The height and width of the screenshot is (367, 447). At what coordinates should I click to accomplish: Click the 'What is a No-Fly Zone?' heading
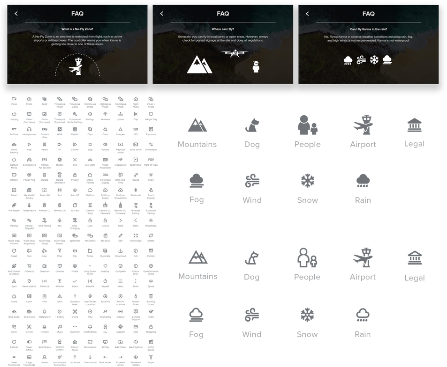(x=77, y=29)
